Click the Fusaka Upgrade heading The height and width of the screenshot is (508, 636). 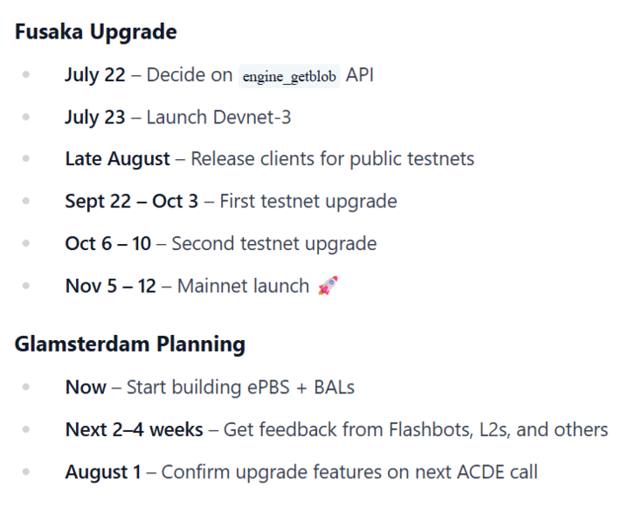tap(95, 32)
